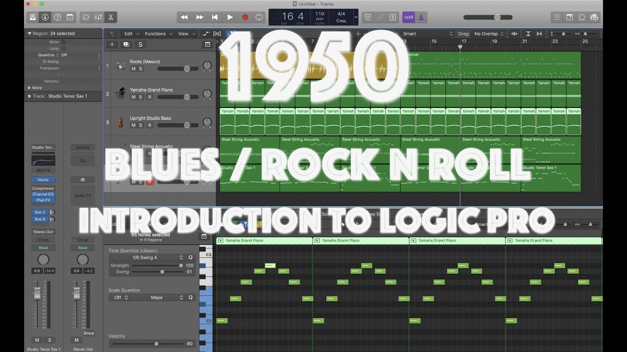Toggle the Count-in 1234 button
This screenshot has width=627, height=352.
(408, 17)
